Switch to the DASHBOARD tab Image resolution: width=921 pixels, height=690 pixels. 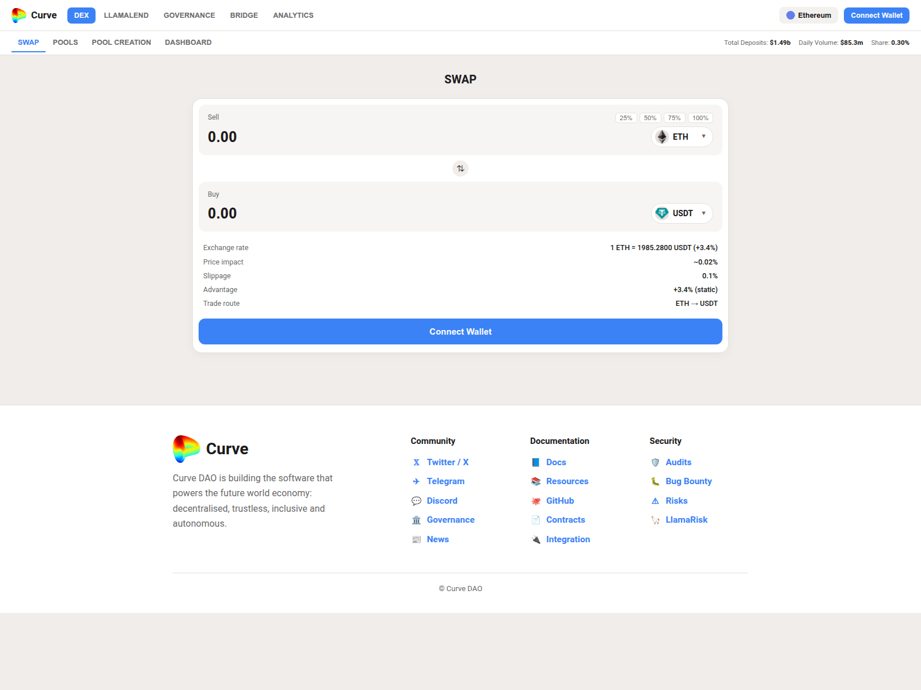click(x=188, y=43)
